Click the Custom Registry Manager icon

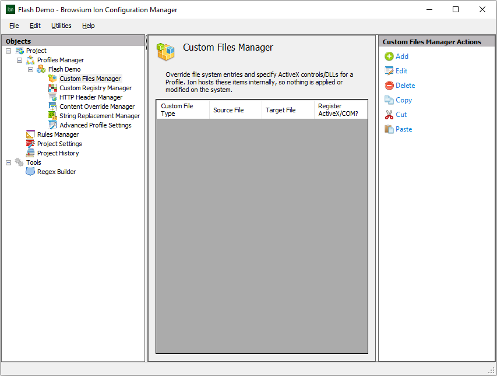52,88
